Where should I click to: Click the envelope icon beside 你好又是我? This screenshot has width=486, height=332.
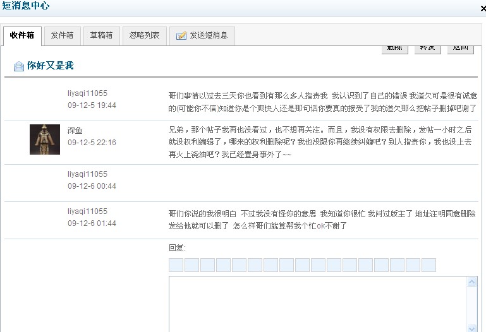click(19, 66)
